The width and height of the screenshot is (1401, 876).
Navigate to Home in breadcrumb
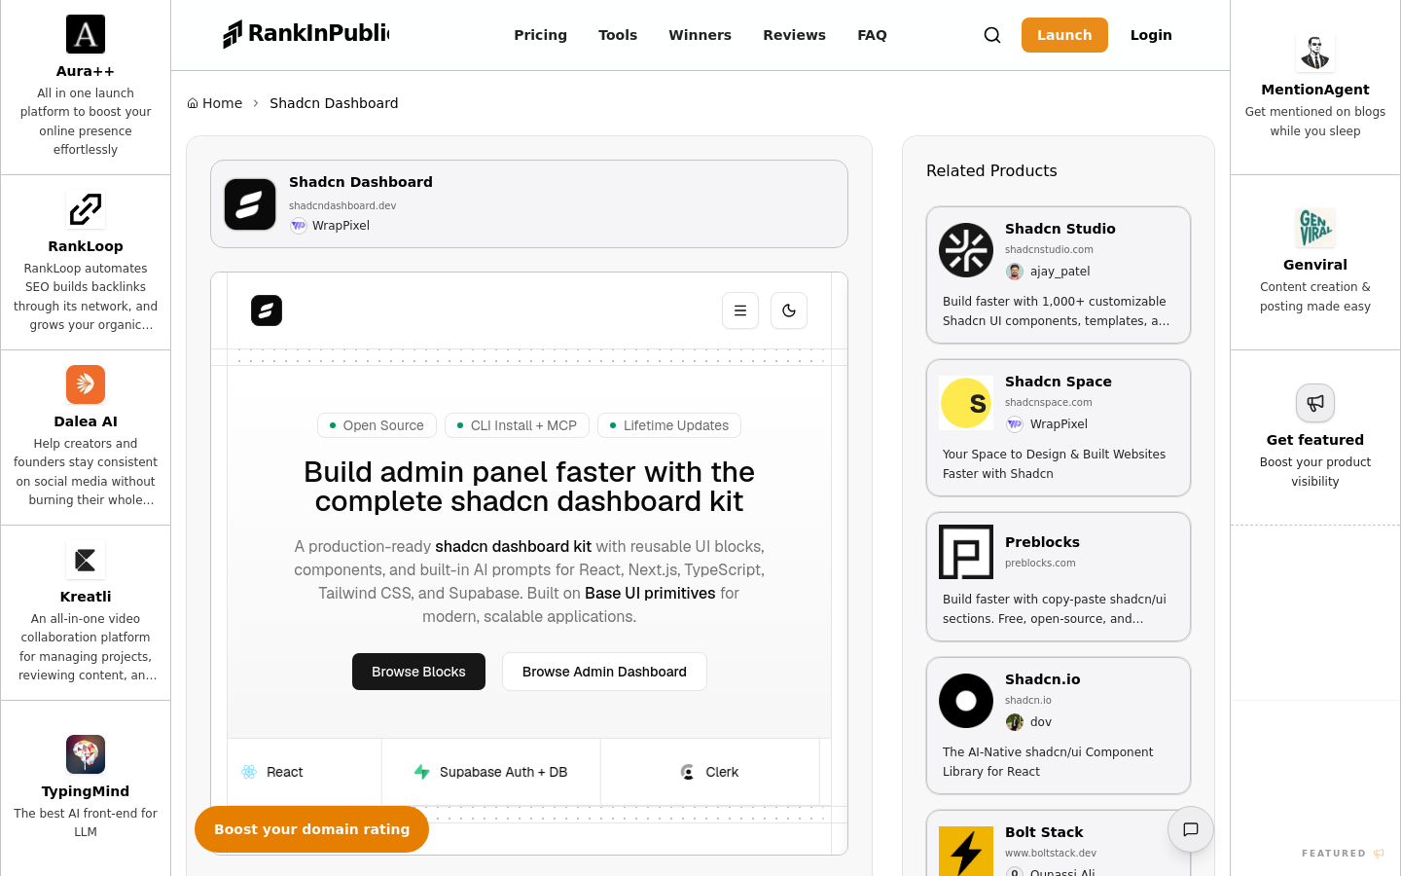pos(223,103)
